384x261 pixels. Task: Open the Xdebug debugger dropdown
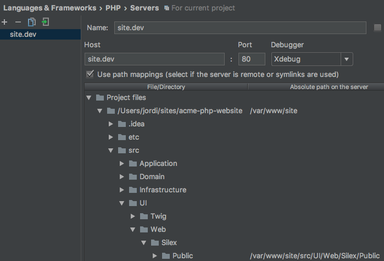click(346, 59)
